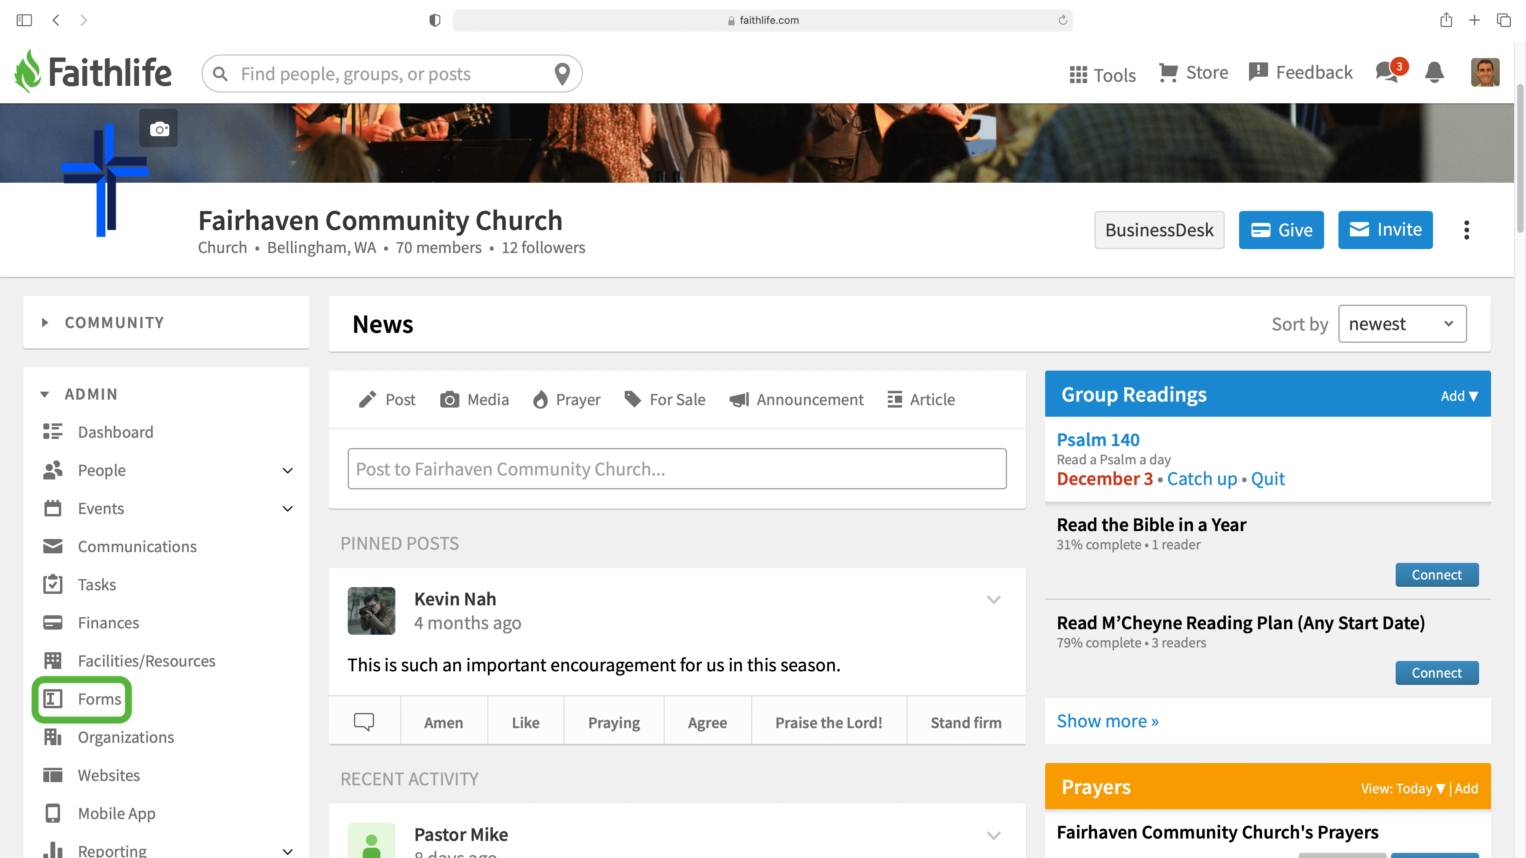Viewport: 1526px width, 858px height.
Task: Click the Organizations icon
Action: click(x=53, y=736)
